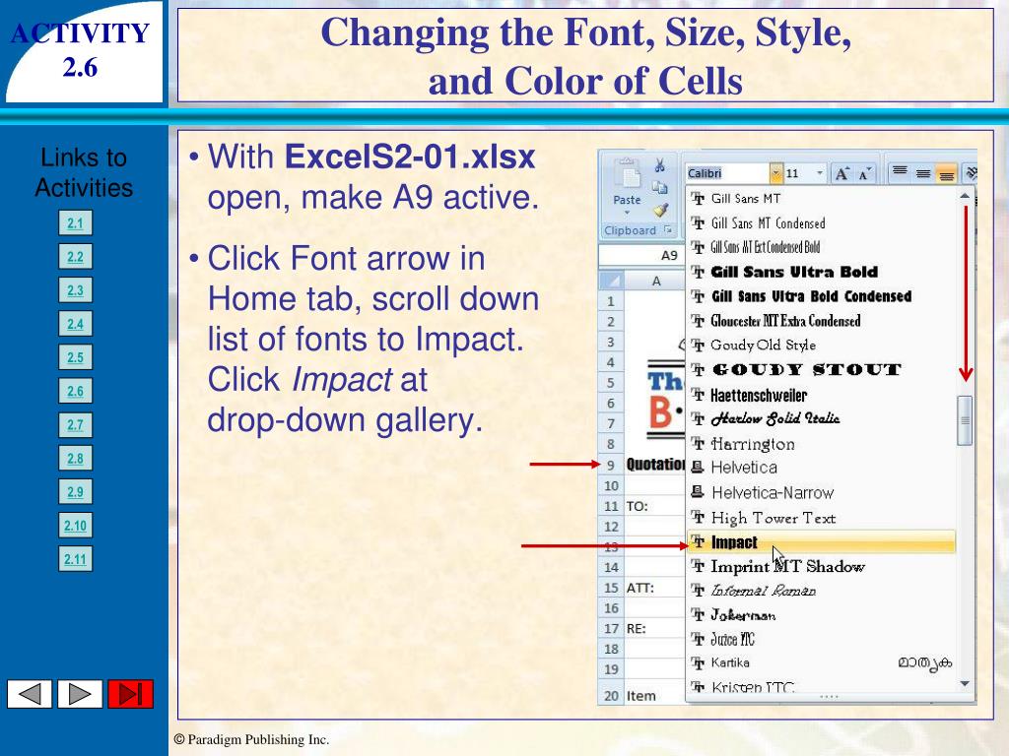The height and width of the screenshot is (756, 1009).
Task: Click cell containing RE:
Action: click(655, 628)
